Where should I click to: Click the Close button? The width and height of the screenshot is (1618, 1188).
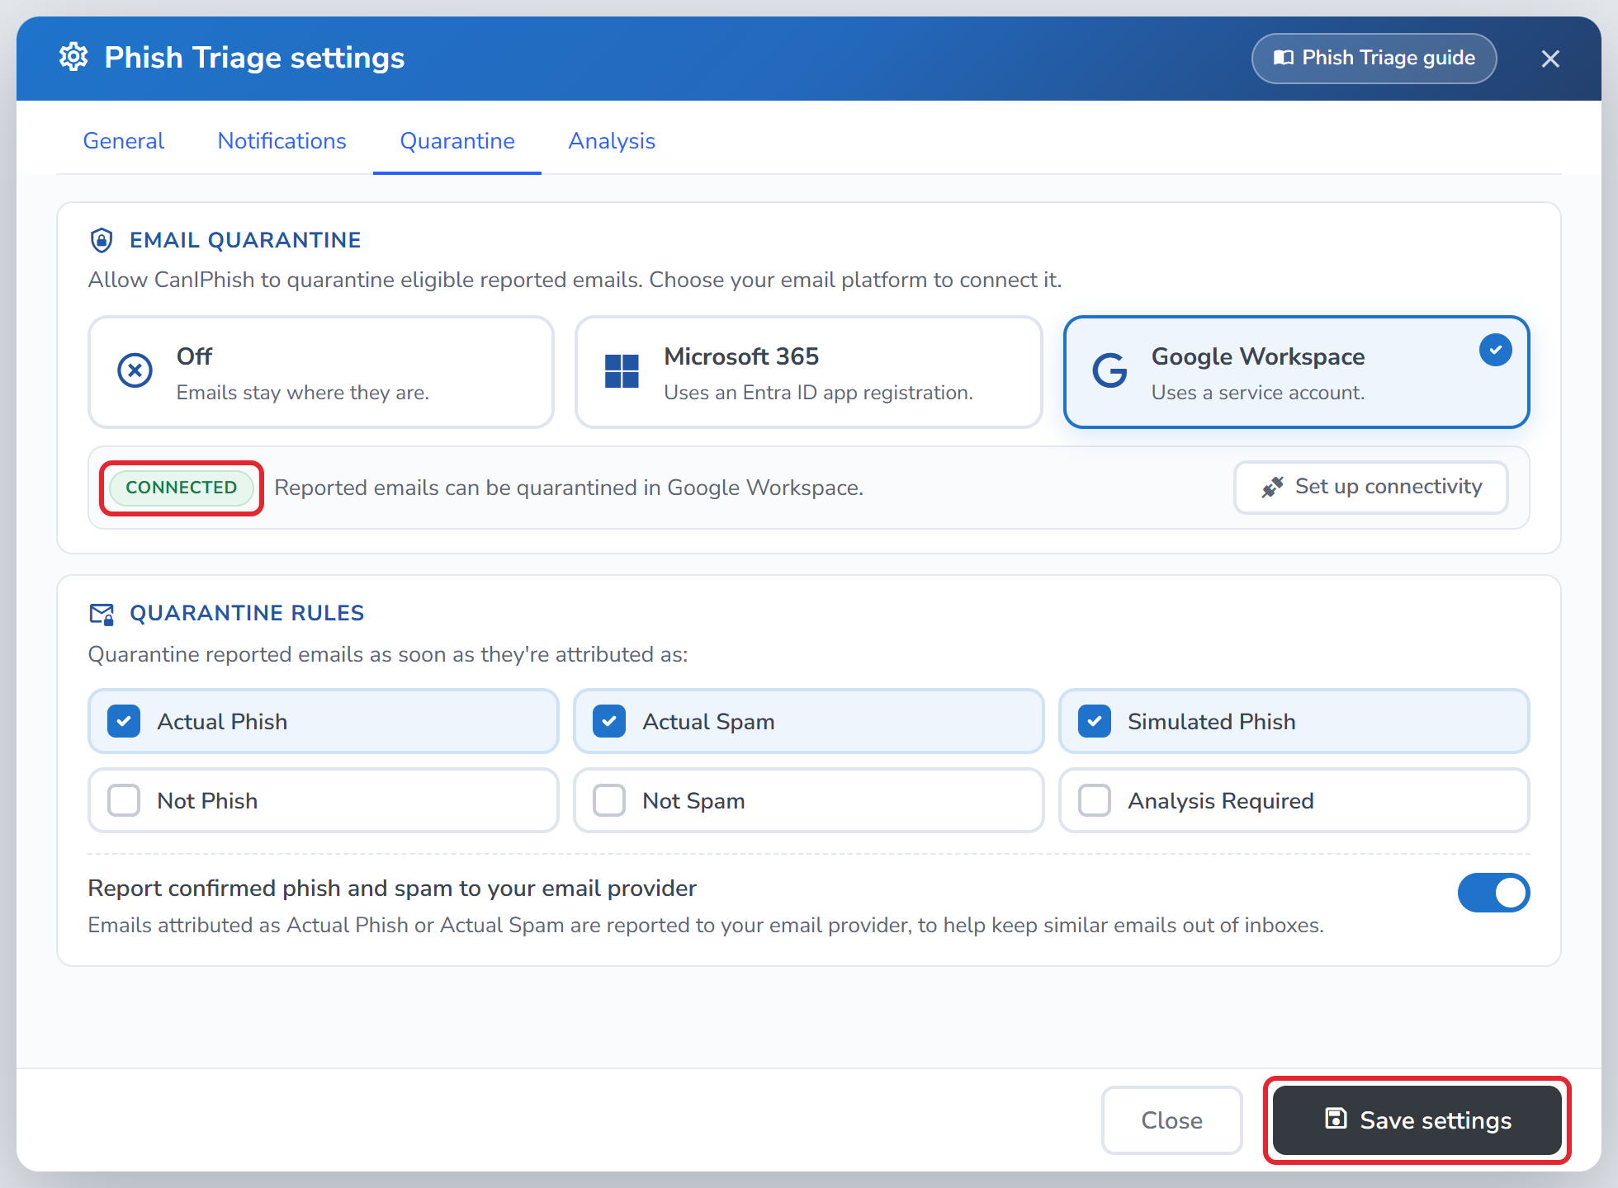click(1171, 1120)
